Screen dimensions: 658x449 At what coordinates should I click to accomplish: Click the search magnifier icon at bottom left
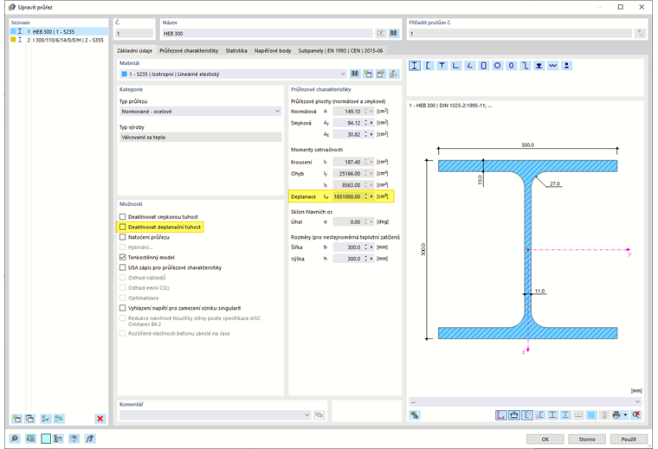pyautogui.click(x=15, y=439)
